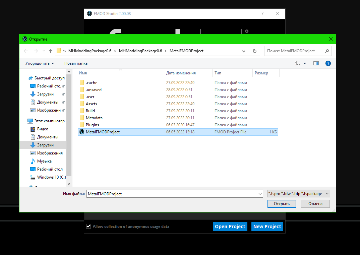Sort by Тип column header
Image resolution: width=360 pixels, height=255 pixels.
[x=232, y=73]
